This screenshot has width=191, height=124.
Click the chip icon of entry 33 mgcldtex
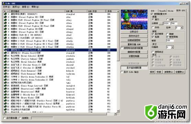click(x=5, y=110)
